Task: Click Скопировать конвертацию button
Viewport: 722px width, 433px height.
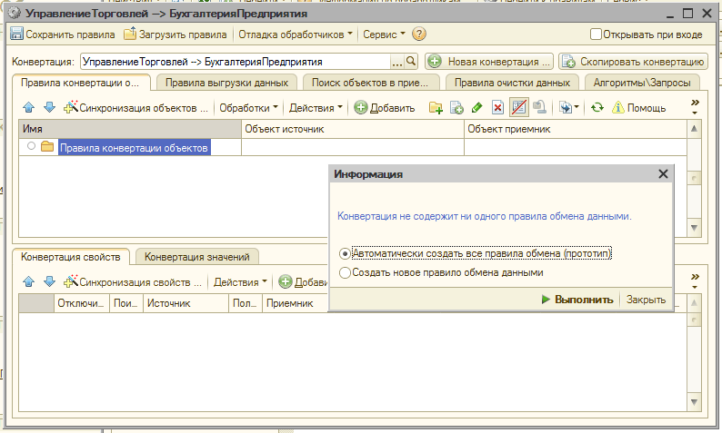Action: [633, 62]
